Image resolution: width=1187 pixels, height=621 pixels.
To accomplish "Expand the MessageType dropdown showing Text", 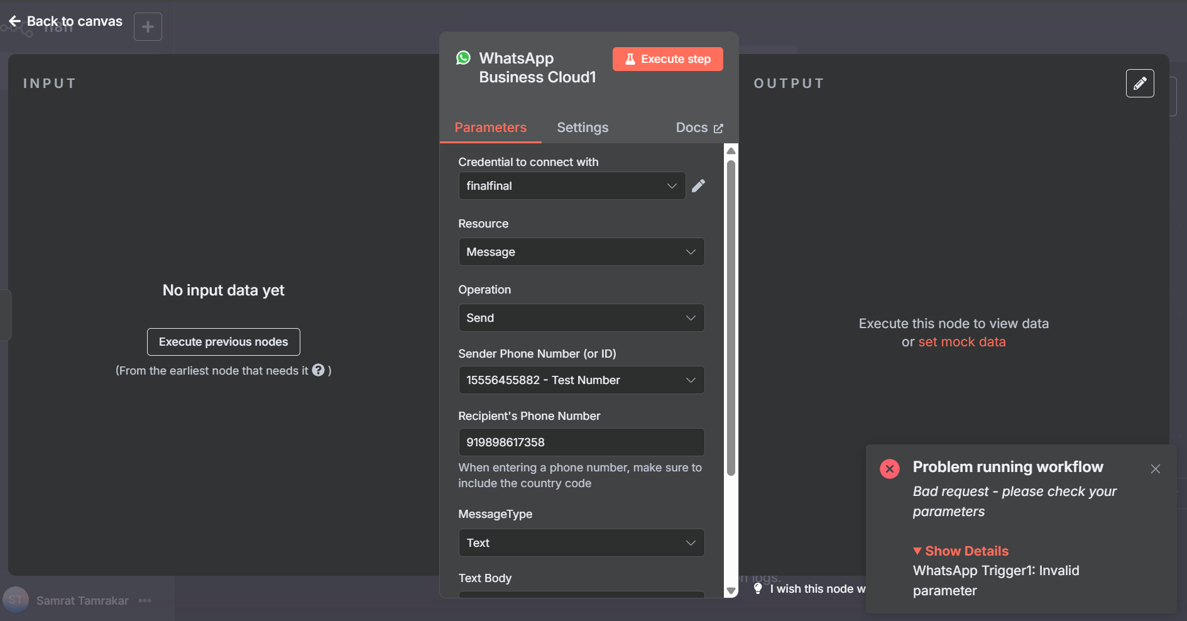I will pos(581,543).
